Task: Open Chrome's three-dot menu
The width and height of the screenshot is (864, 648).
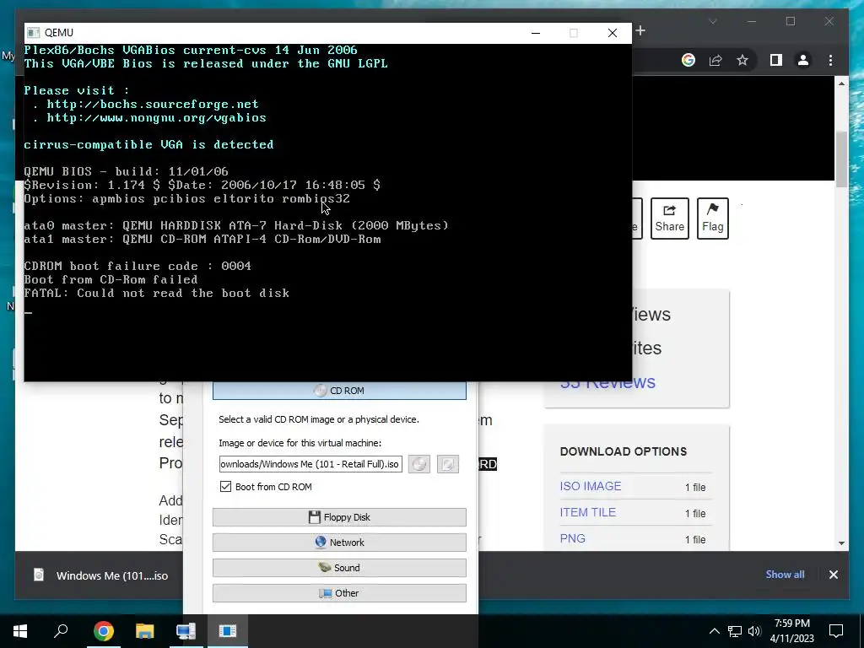Action: coord(830,60)
